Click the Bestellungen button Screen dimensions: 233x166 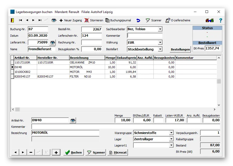coord(180,49)
